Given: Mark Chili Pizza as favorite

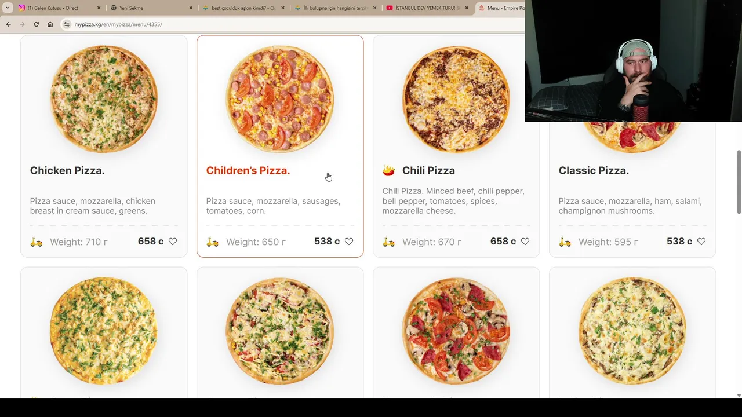Looking at the screenshot, I should point(525,242).
